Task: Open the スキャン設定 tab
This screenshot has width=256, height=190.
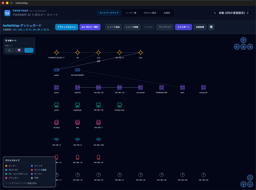Action: tap(150, 13)
